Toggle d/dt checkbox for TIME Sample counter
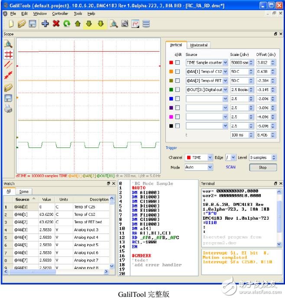This screenshot has height=299, width=285. tap(178, 62)
